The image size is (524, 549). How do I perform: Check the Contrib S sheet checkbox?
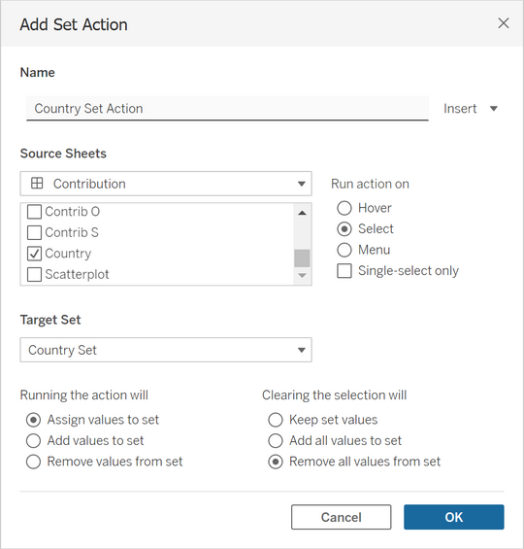(34, 232)
